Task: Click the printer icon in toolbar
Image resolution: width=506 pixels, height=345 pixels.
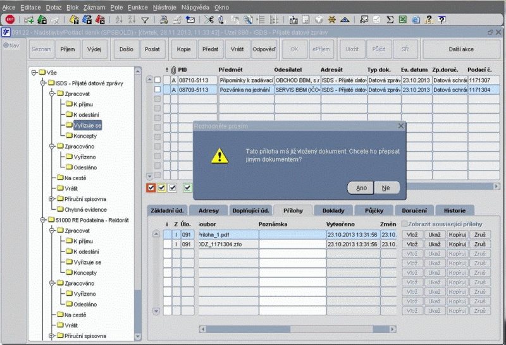Action: coord(163,20)
